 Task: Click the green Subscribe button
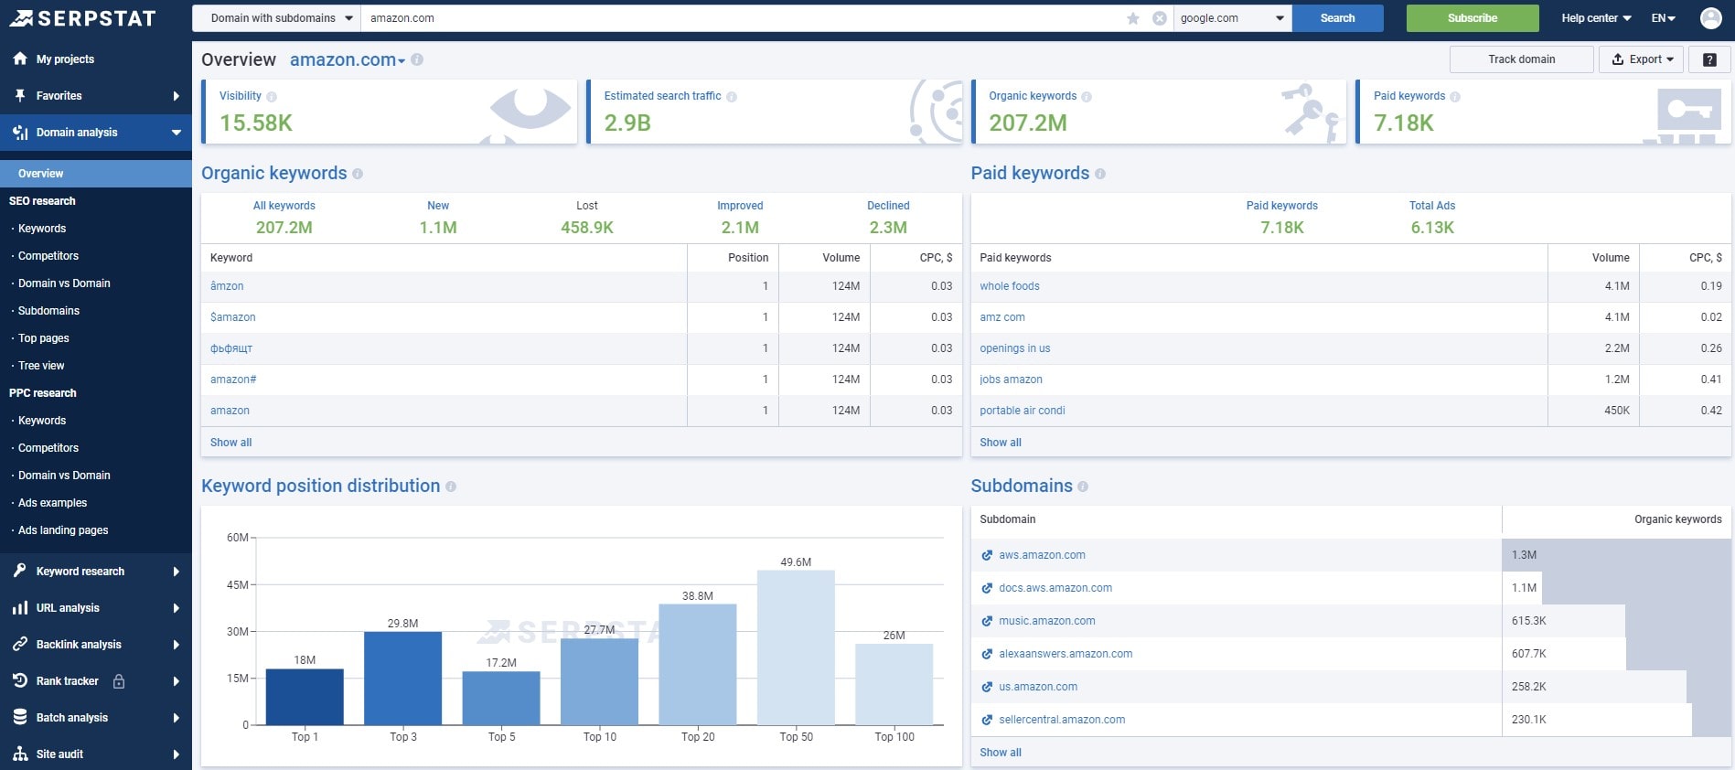coord(1472,18)
